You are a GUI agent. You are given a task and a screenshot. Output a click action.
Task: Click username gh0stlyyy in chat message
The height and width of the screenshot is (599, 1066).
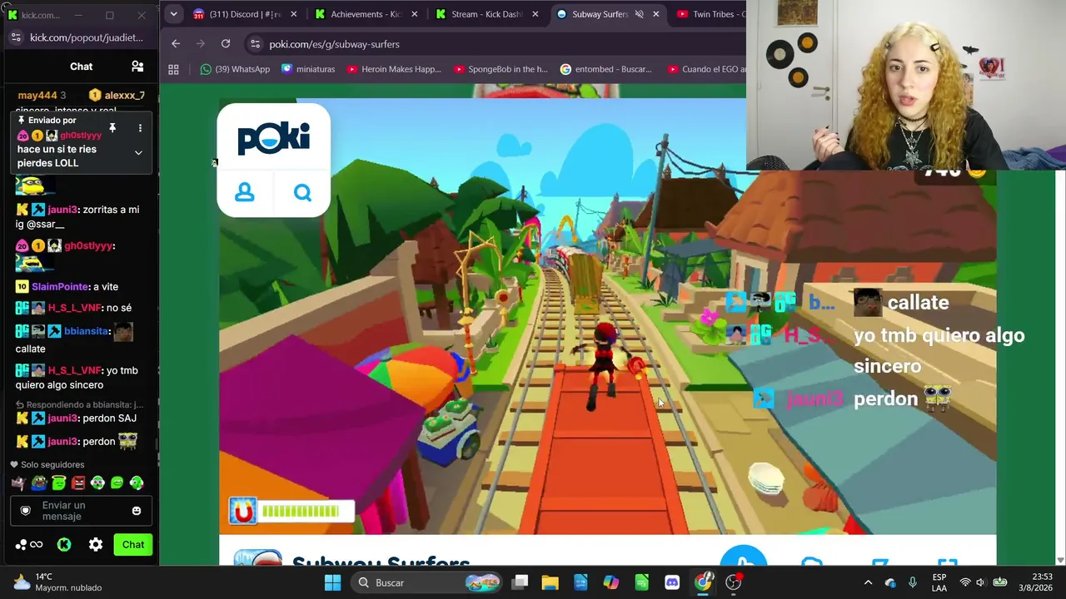coord(87,245)
